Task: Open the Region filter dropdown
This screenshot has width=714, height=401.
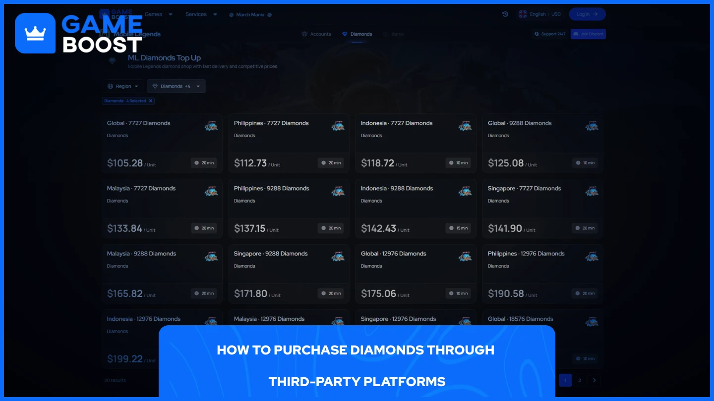Action: (x=123, y=86)
